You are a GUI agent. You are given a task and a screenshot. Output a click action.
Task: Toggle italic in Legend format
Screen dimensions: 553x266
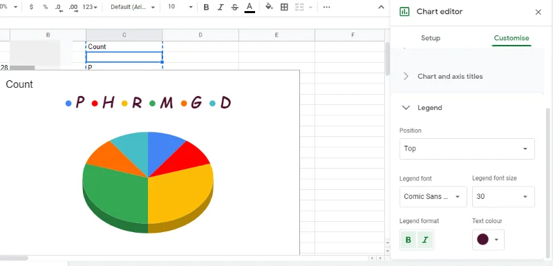425,240
